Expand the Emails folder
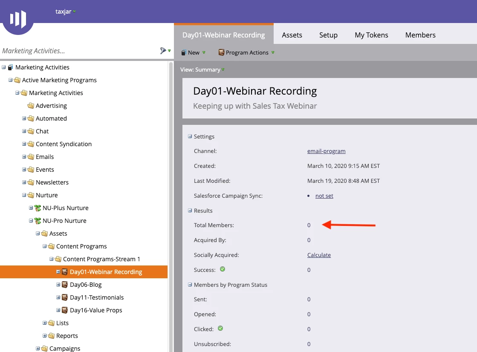 [24, 157]
